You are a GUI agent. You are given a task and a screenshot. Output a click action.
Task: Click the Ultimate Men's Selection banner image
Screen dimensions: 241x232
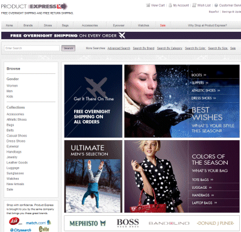(93, 176)
